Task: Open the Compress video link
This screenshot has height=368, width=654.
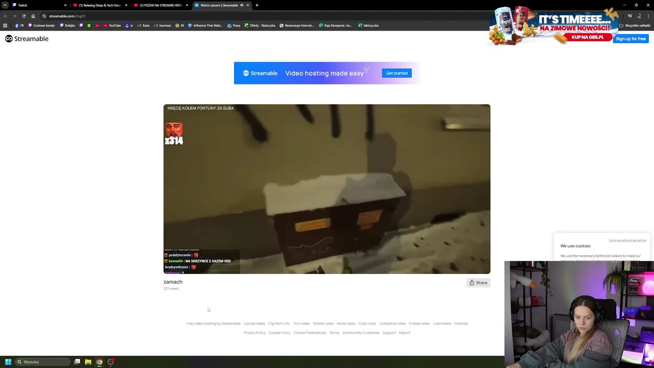Action: click(x=392, y=324)
